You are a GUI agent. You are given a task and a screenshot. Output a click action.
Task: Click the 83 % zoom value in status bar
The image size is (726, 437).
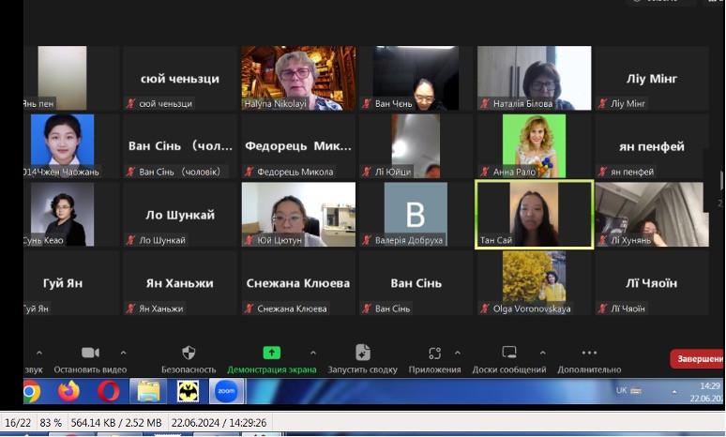coord(51,423)
